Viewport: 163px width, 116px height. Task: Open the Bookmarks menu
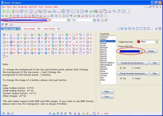23,7
